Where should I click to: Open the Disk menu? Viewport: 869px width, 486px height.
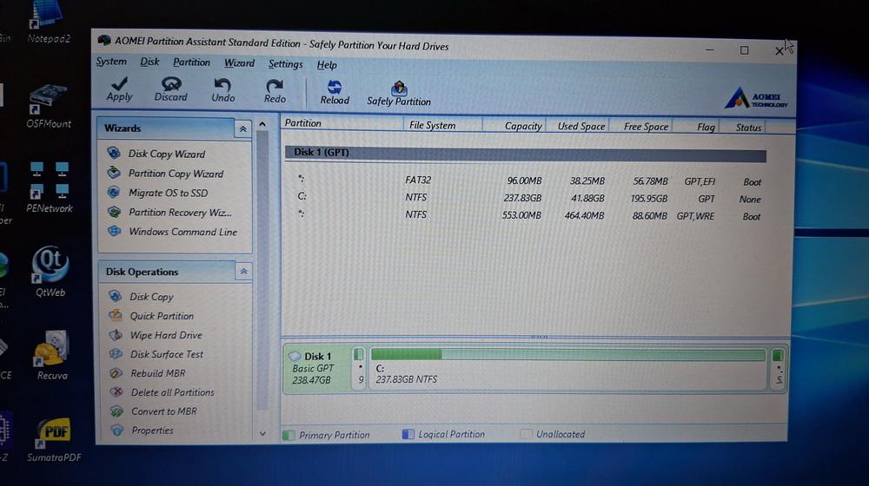(x=149, y=62)
